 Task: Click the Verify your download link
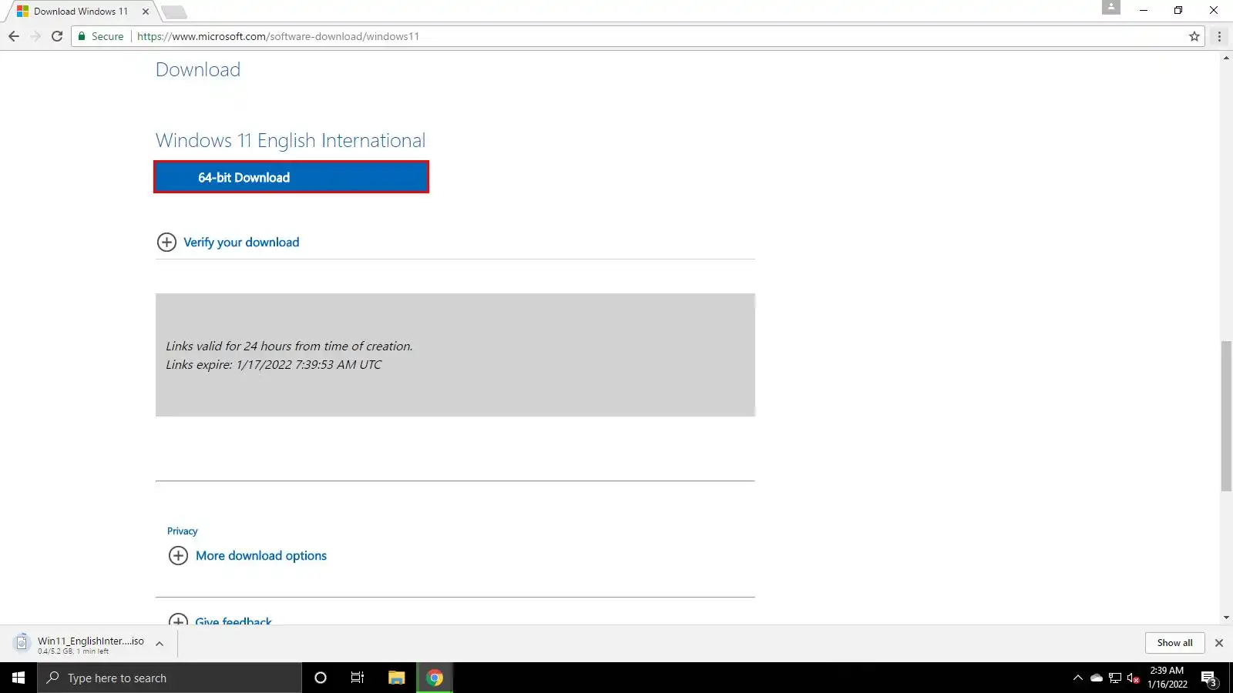coord(241,243)
